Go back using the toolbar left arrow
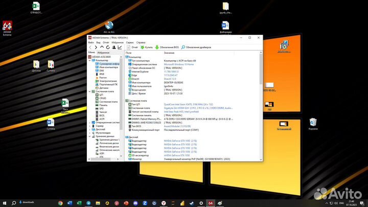368x207 pixels. 90,48
